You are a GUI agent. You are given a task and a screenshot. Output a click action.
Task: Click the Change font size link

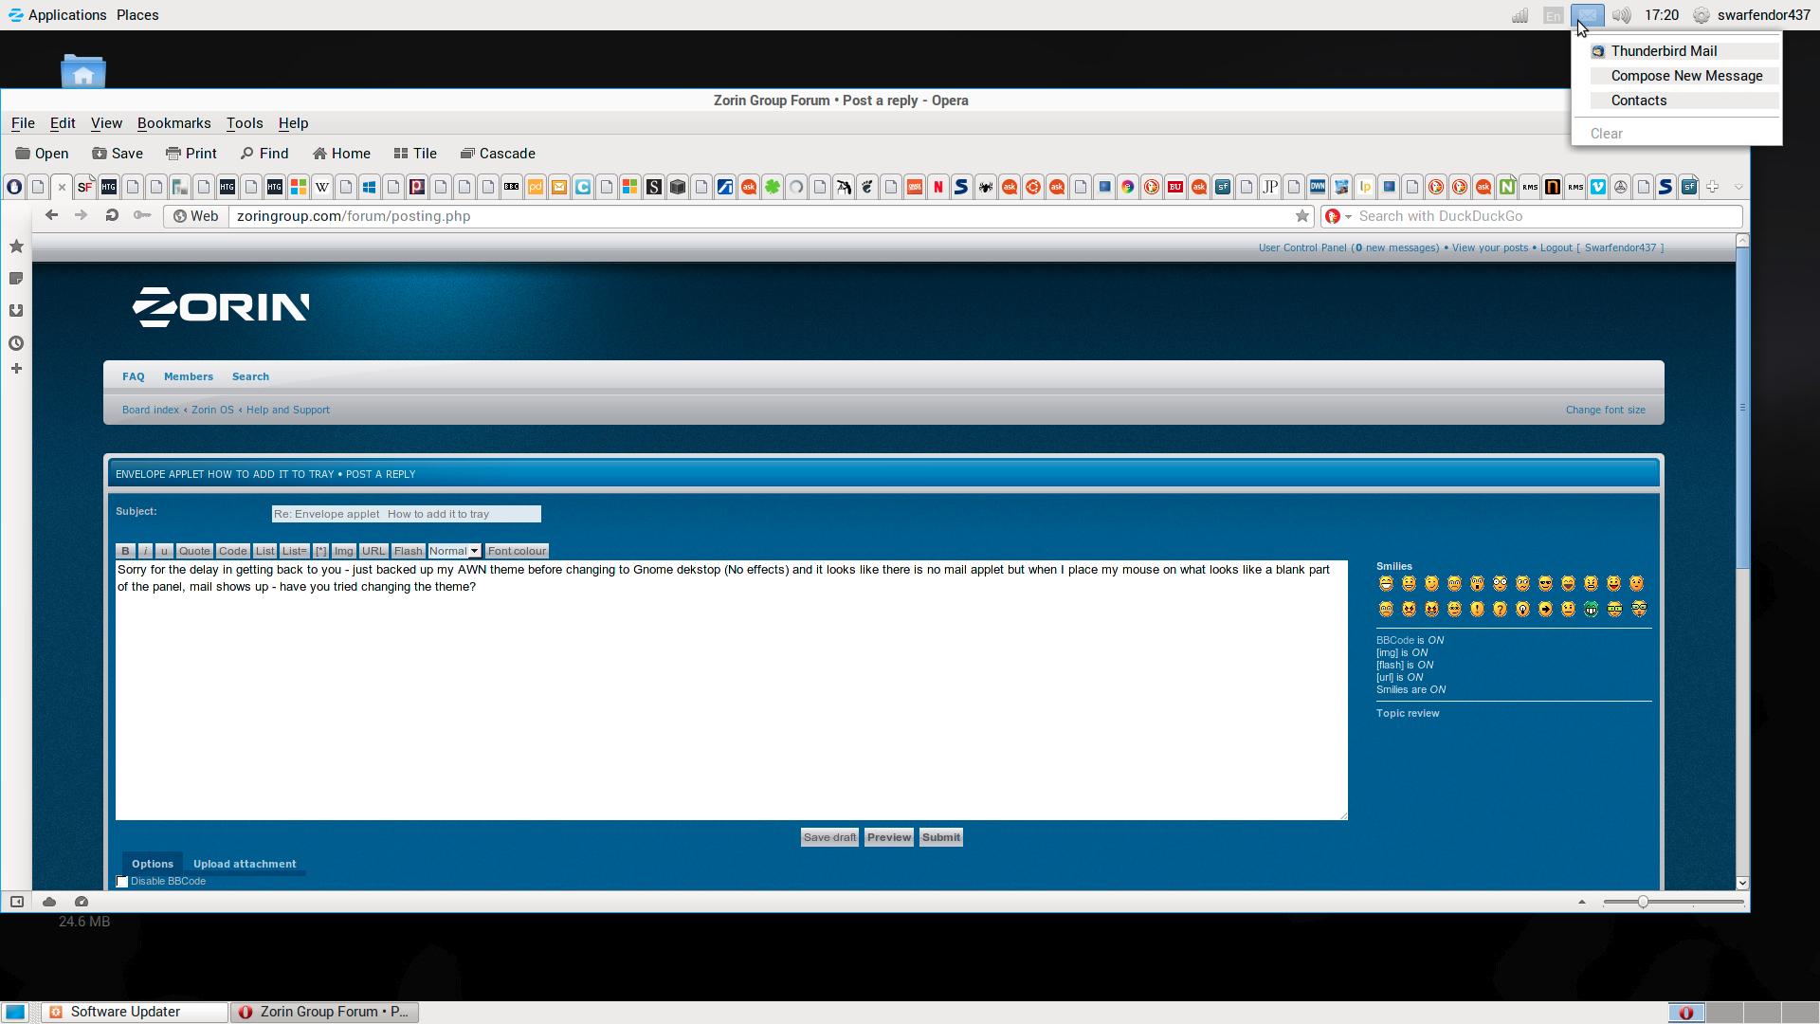pyautogui.click(x=1606, y=410)
